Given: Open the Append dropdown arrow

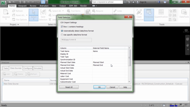Looking at the screenshot, I should coord(6,19).
